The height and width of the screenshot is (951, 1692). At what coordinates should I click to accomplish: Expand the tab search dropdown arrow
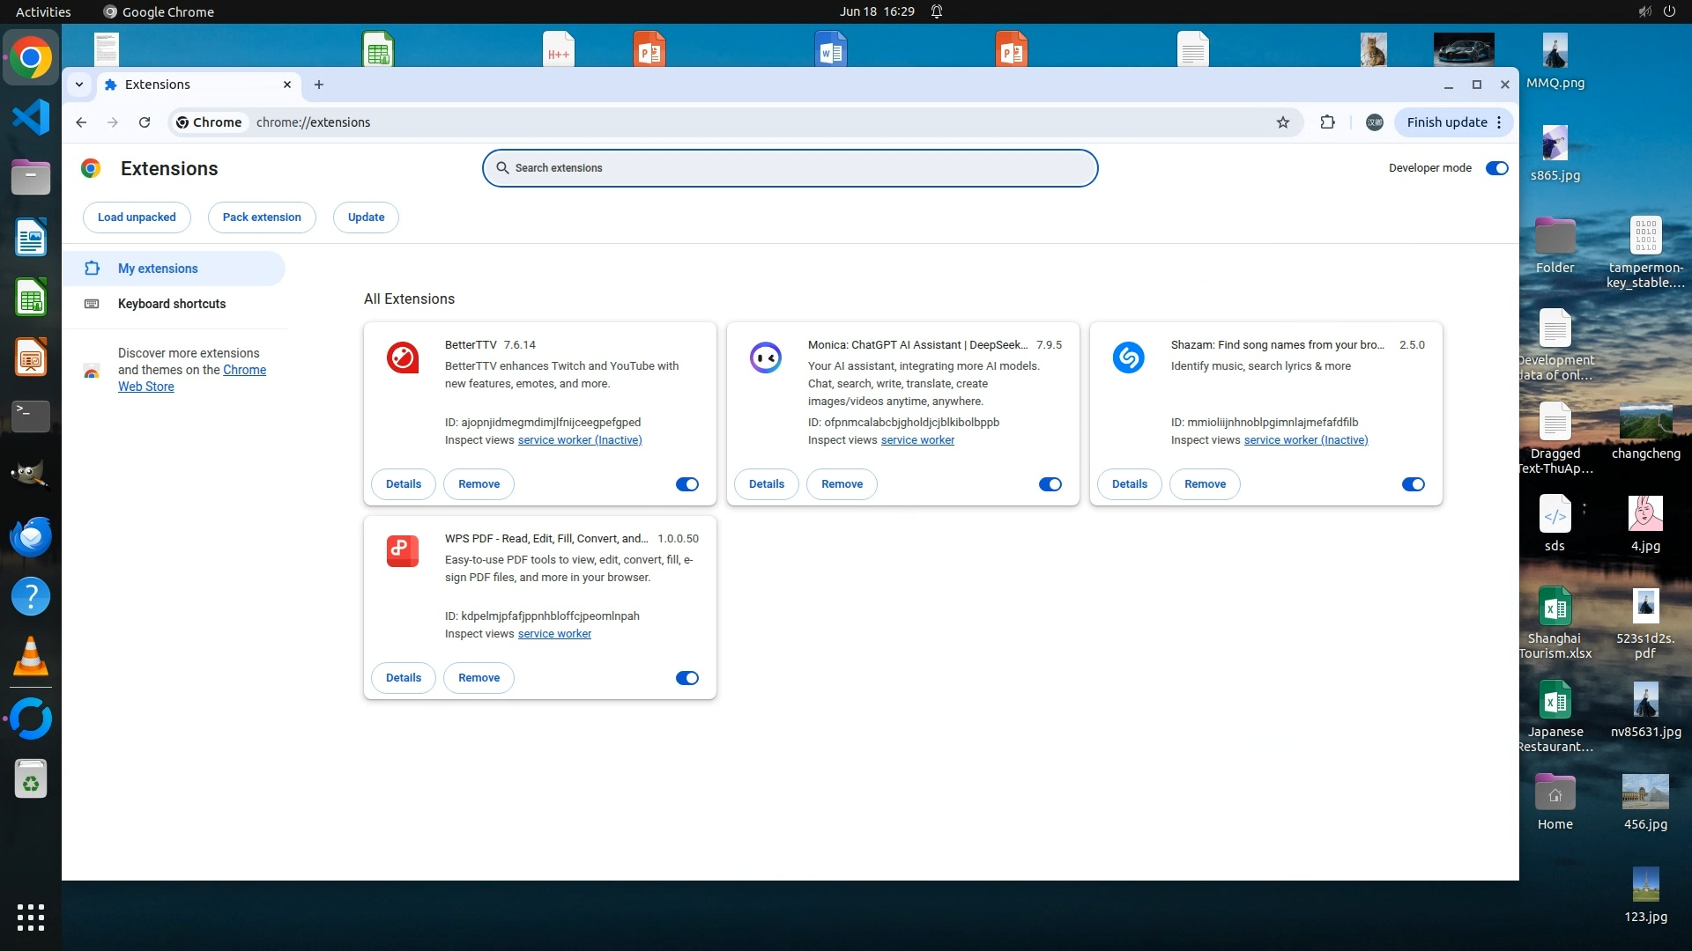point(79,85)
